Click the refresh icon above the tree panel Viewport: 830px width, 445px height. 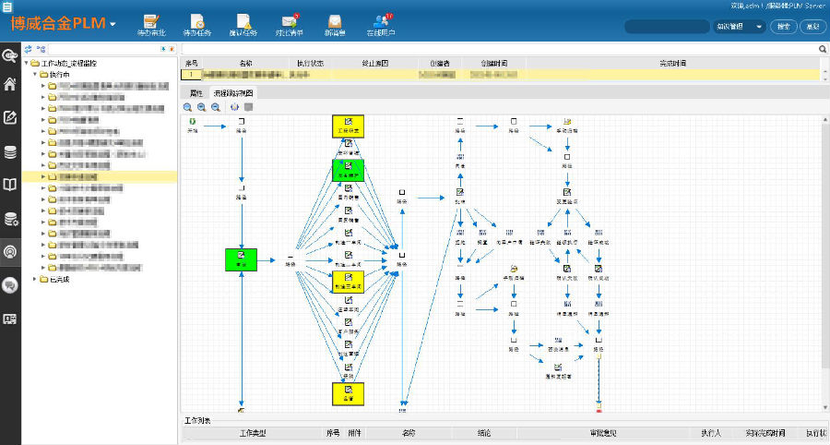pyautogui.click(x=28, y=48)
